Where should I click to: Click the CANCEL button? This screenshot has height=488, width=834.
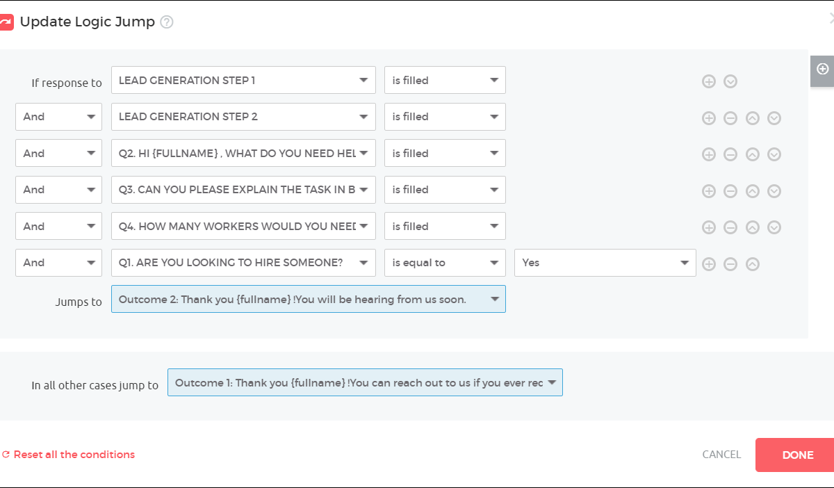(x=721, y=455)
